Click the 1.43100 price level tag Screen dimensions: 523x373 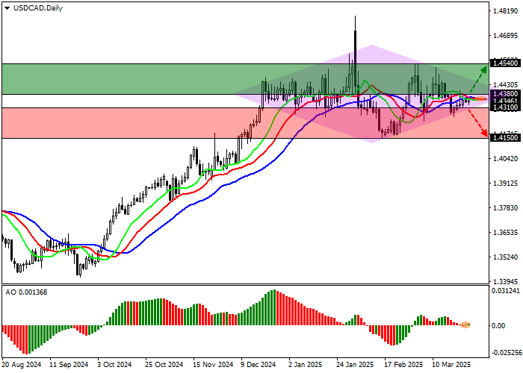coord(505,107)
